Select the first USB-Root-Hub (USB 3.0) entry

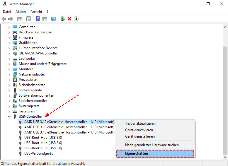tap(43, 138)
